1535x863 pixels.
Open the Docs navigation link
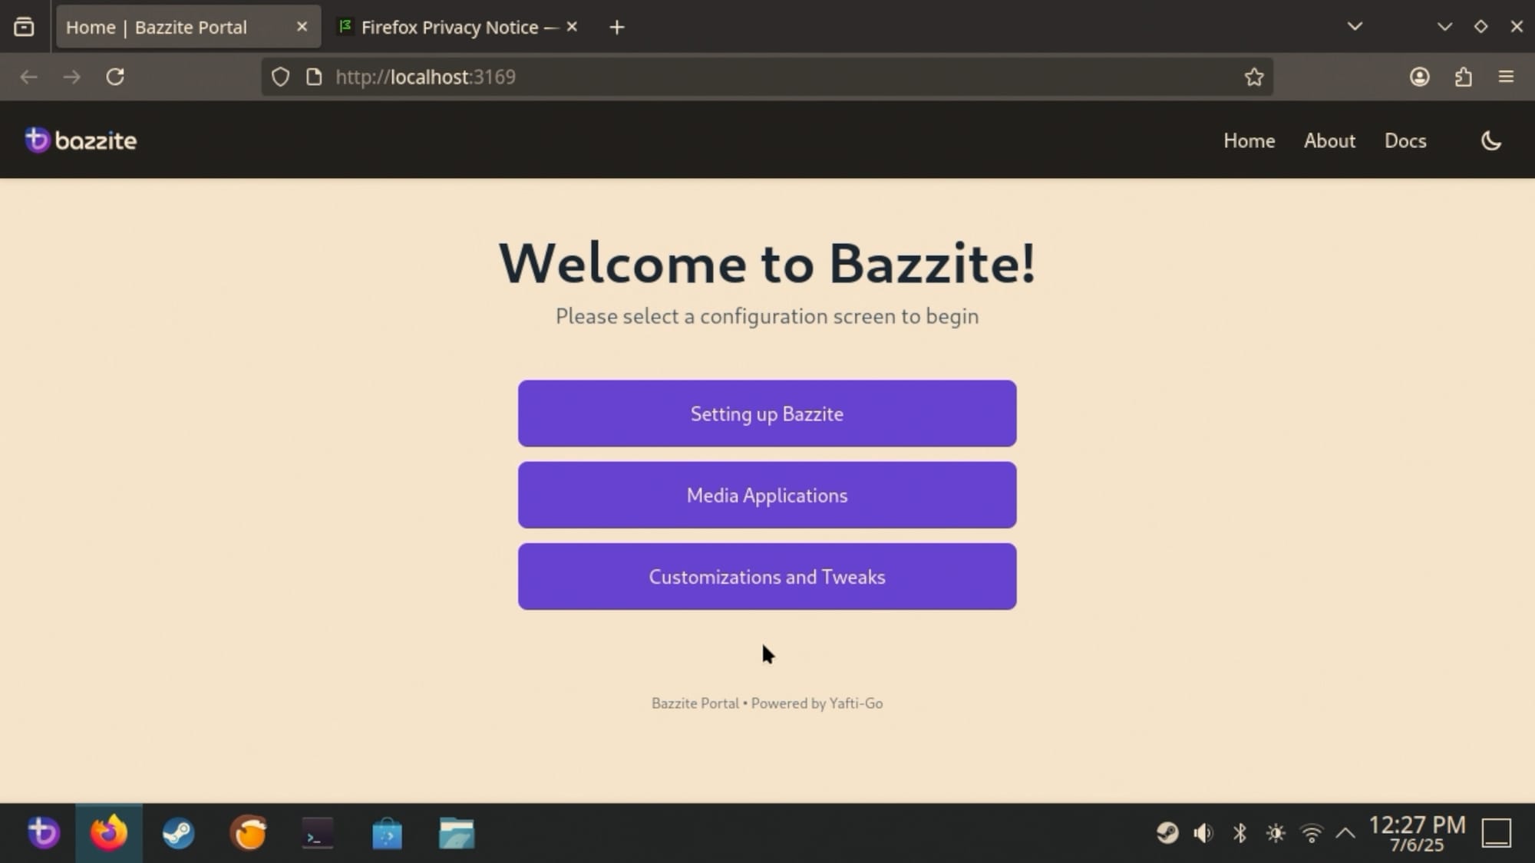1405,140
